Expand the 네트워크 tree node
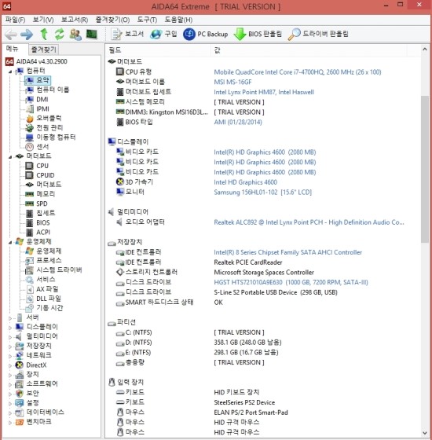This screenshot has height=440, width=432. [10, 357]
